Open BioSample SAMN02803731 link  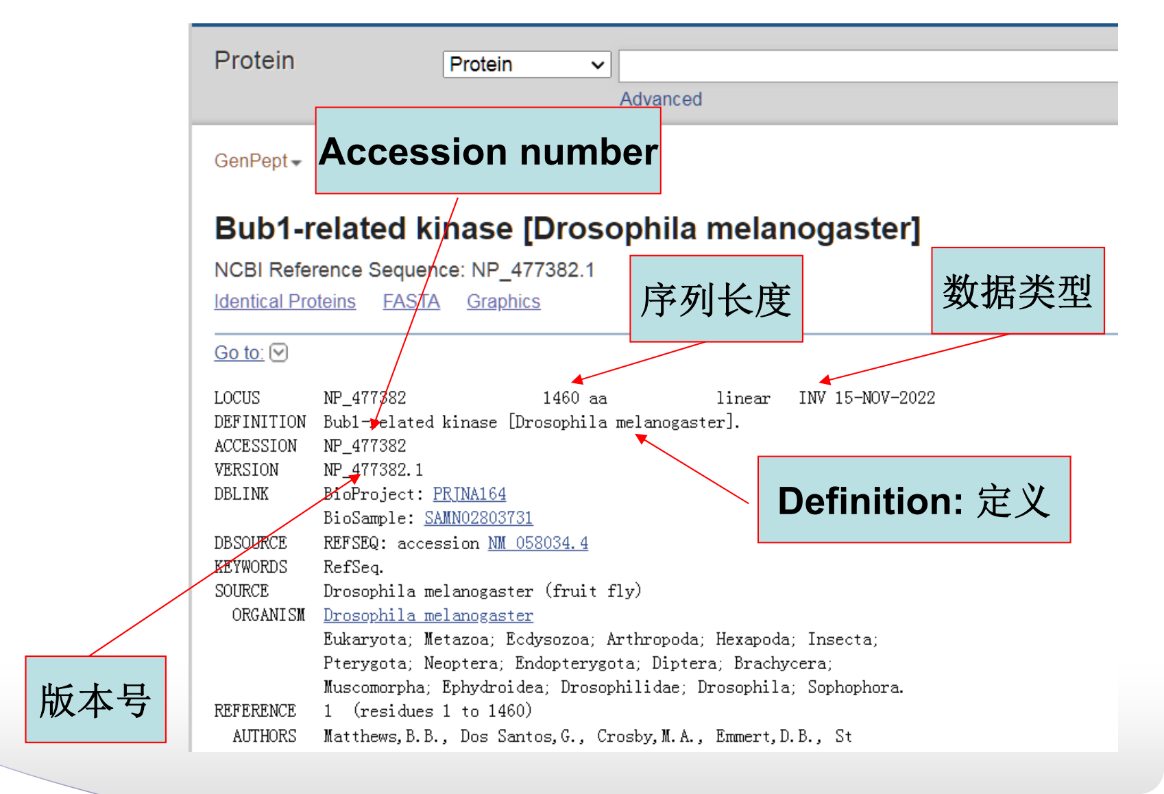point(478,518)
